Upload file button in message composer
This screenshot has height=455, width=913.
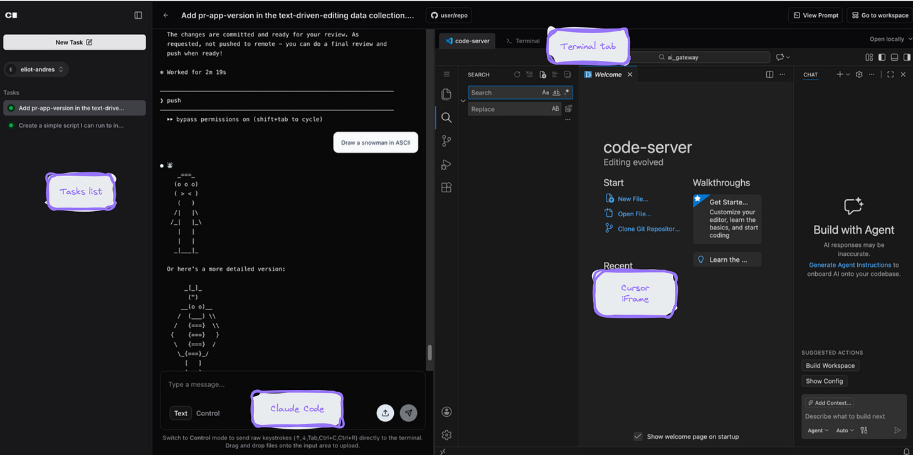point(385,412)
